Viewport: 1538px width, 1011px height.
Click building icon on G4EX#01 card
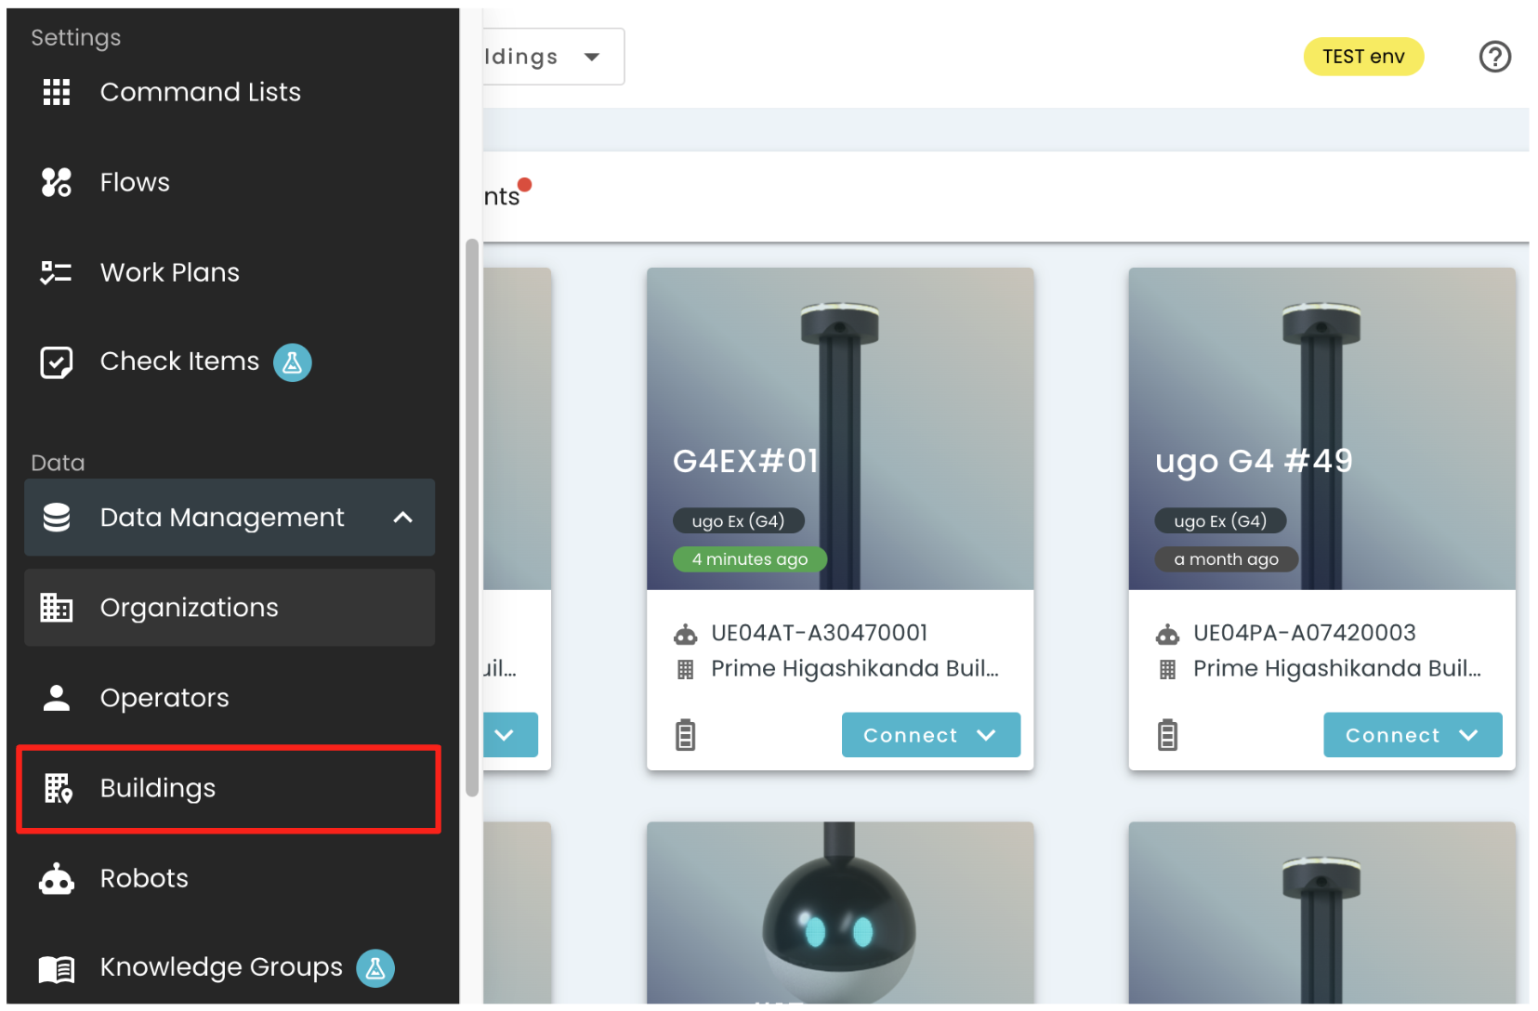point(686,669)
